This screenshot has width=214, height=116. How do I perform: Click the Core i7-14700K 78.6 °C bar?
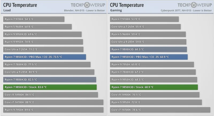coord(160,110)
